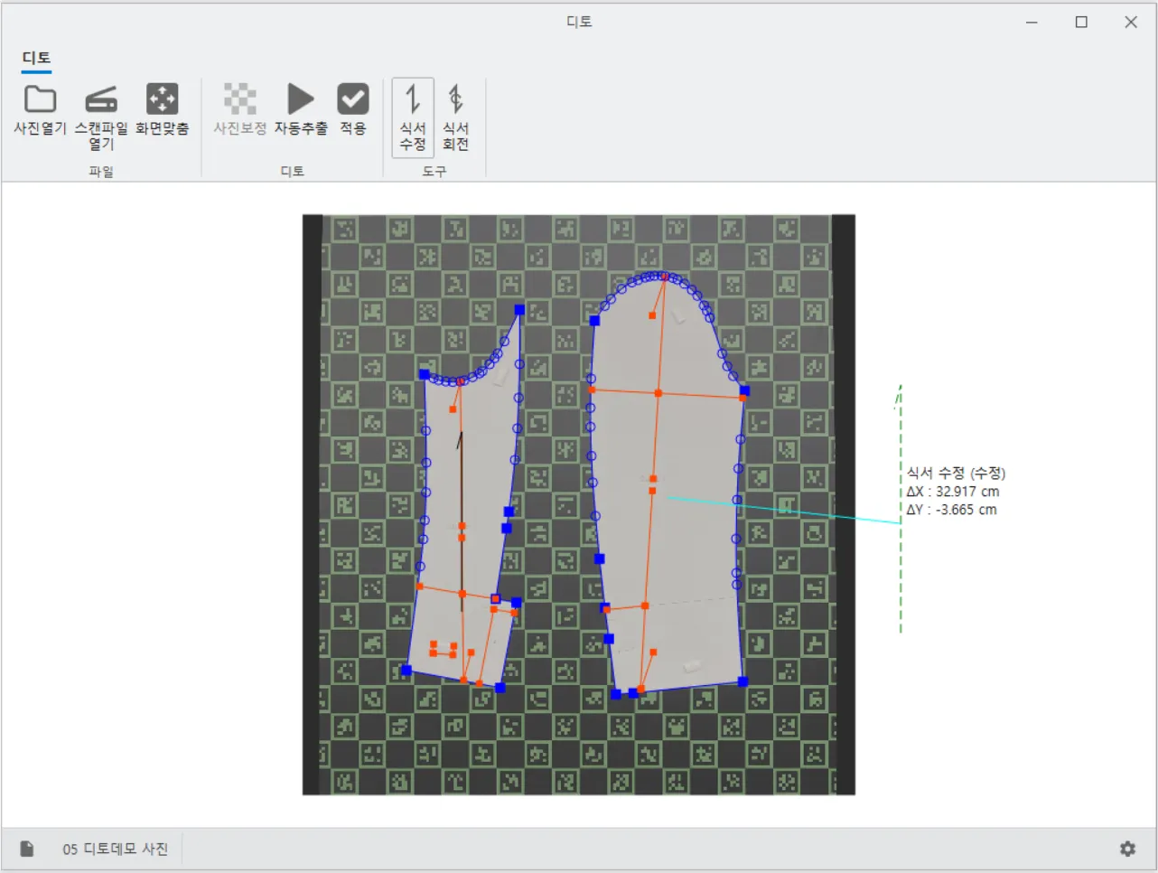Image resolution: width=1158 pixels, height=873 pixels.
Task: Fit view with 화면맞춤 icon
Action: coord(163,109)
